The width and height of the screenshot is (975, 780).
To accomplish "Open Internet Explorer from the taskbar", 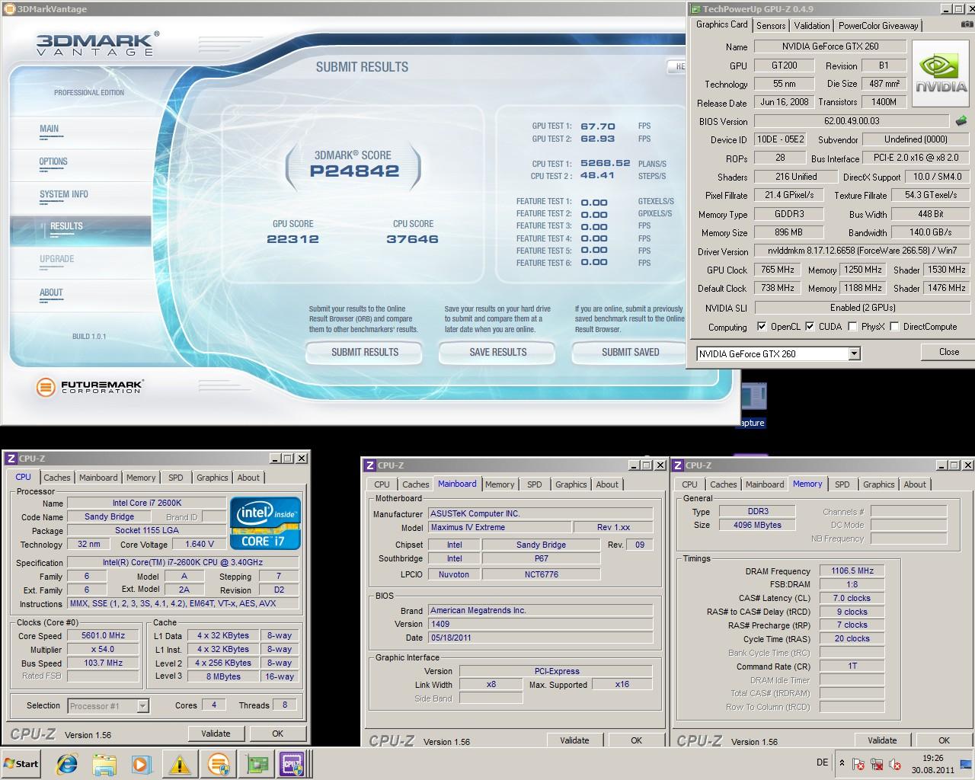I will tap(67, 763).
